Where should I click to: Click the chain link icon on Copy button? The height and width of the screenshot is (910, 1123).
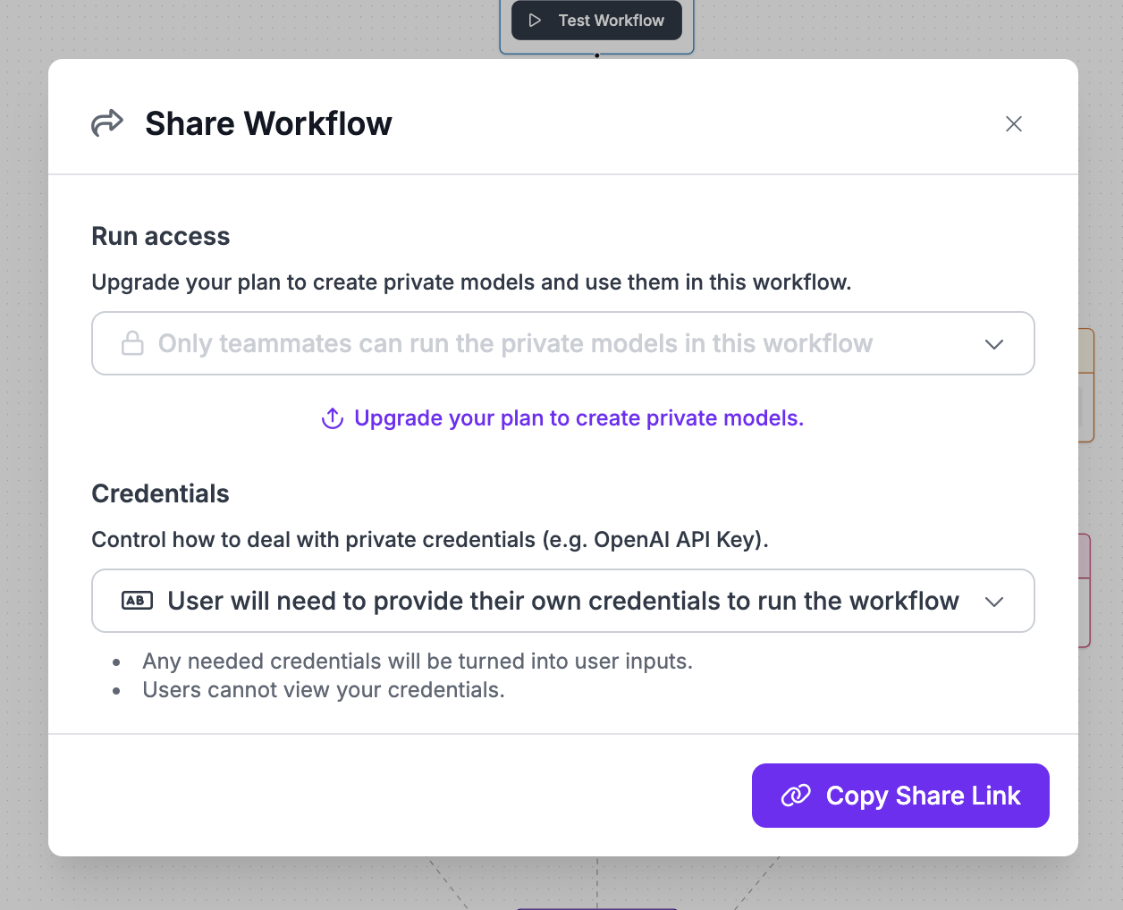click(x=796, y=796)
